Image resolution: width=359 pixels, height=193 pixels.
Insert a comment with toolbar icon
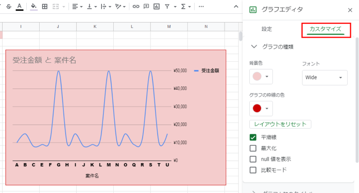[146, 7]
